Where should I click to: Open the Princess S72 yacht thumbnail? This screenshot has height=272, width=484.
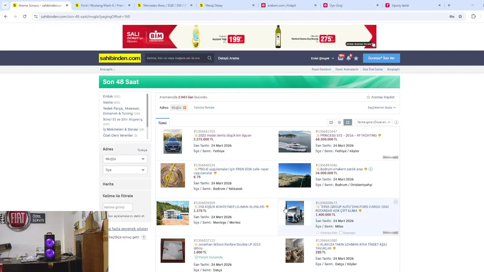tap(295, 142)
